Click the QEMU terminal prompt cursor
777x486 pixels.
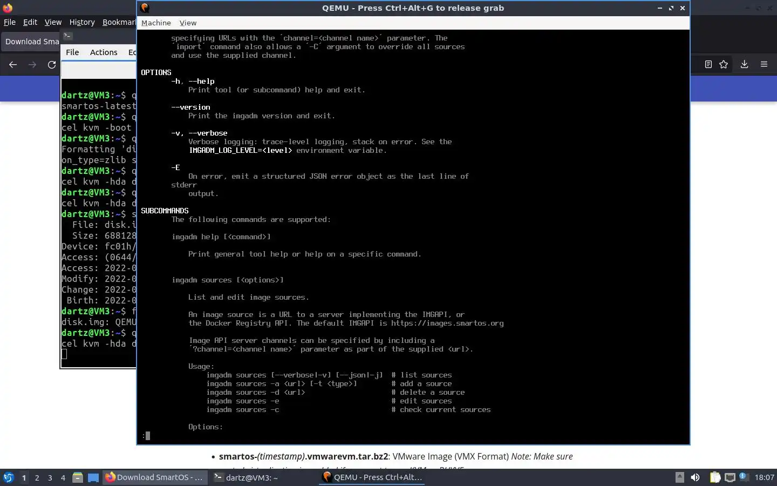[147, 435]
